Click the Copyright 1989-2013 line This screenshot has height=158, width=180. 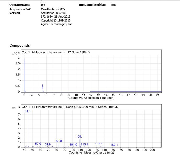coord(56,20)
